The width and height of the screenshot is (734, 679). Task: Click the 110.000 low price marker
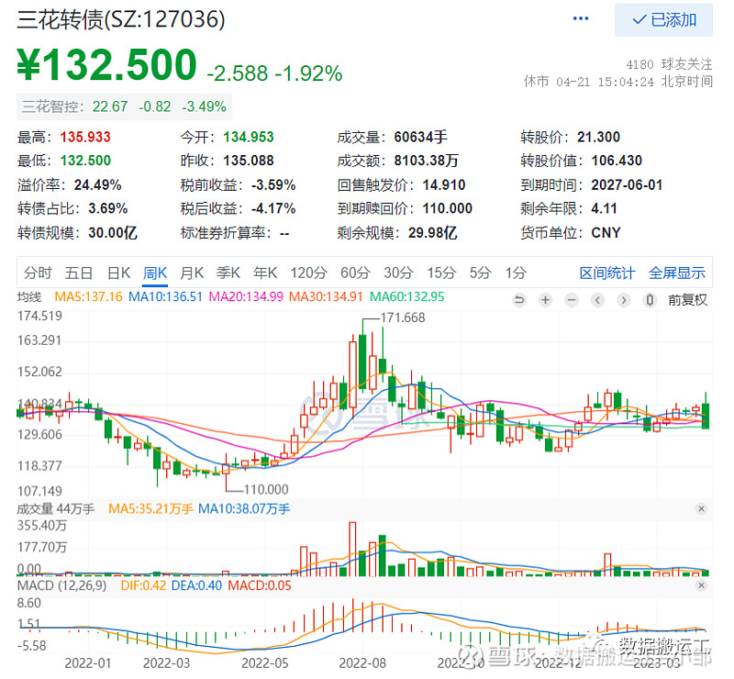(266, 490)
